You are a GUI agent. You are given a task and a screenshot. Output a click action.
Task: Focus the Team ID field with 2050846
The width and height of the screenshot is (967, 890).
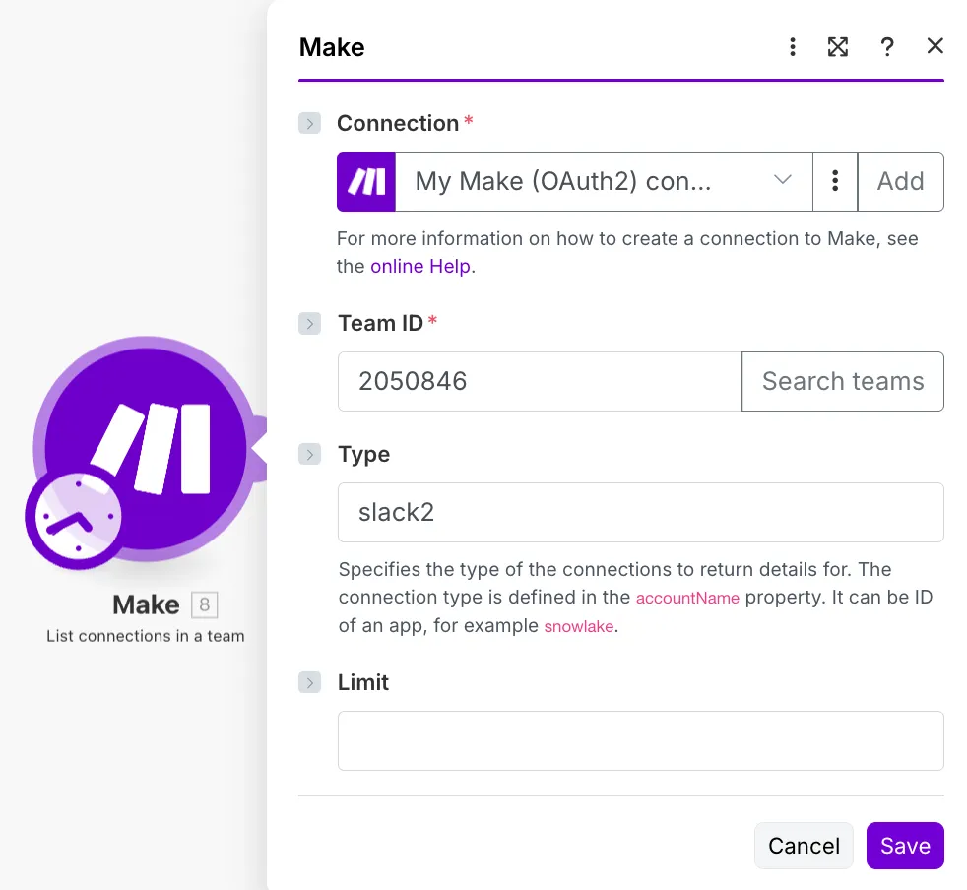(540, 381)
